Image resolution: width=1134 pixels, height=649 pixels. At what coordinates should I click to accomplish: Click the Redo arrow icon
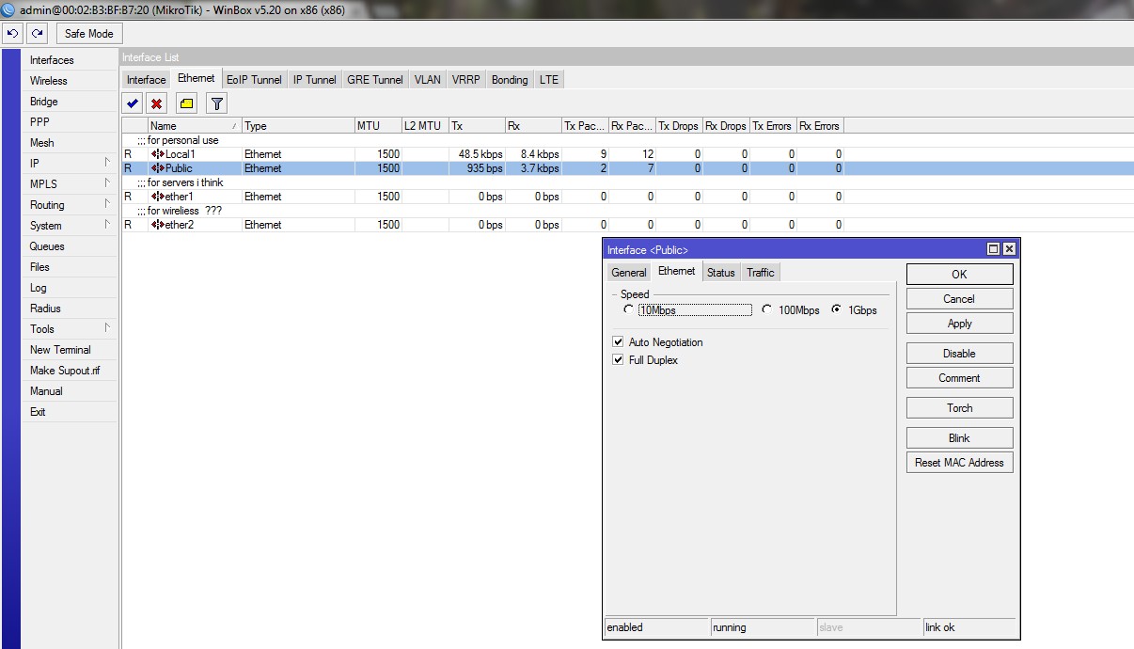(37, 33)
